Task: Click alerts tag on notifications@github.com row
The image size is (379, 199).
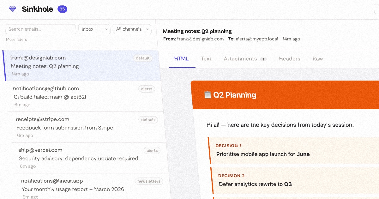Action: pos(147,89)
